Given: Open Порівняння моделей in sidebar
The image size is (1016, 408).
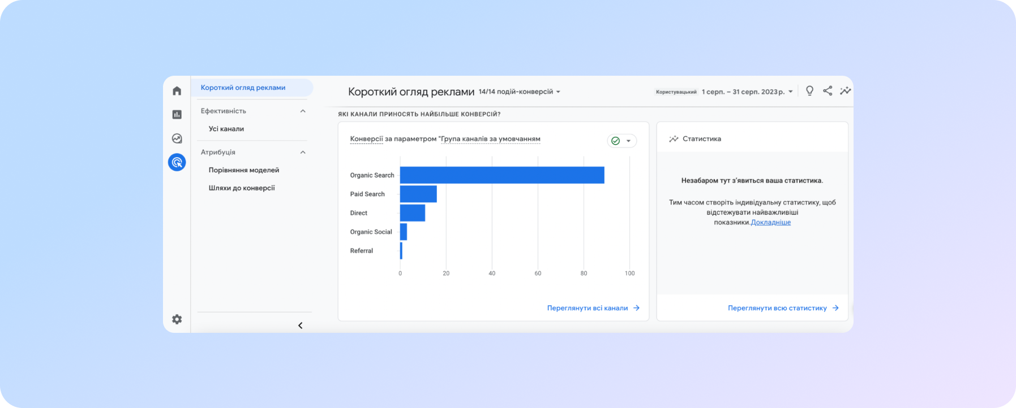Looking at the screenshot, I should click(x=244, y=170).
